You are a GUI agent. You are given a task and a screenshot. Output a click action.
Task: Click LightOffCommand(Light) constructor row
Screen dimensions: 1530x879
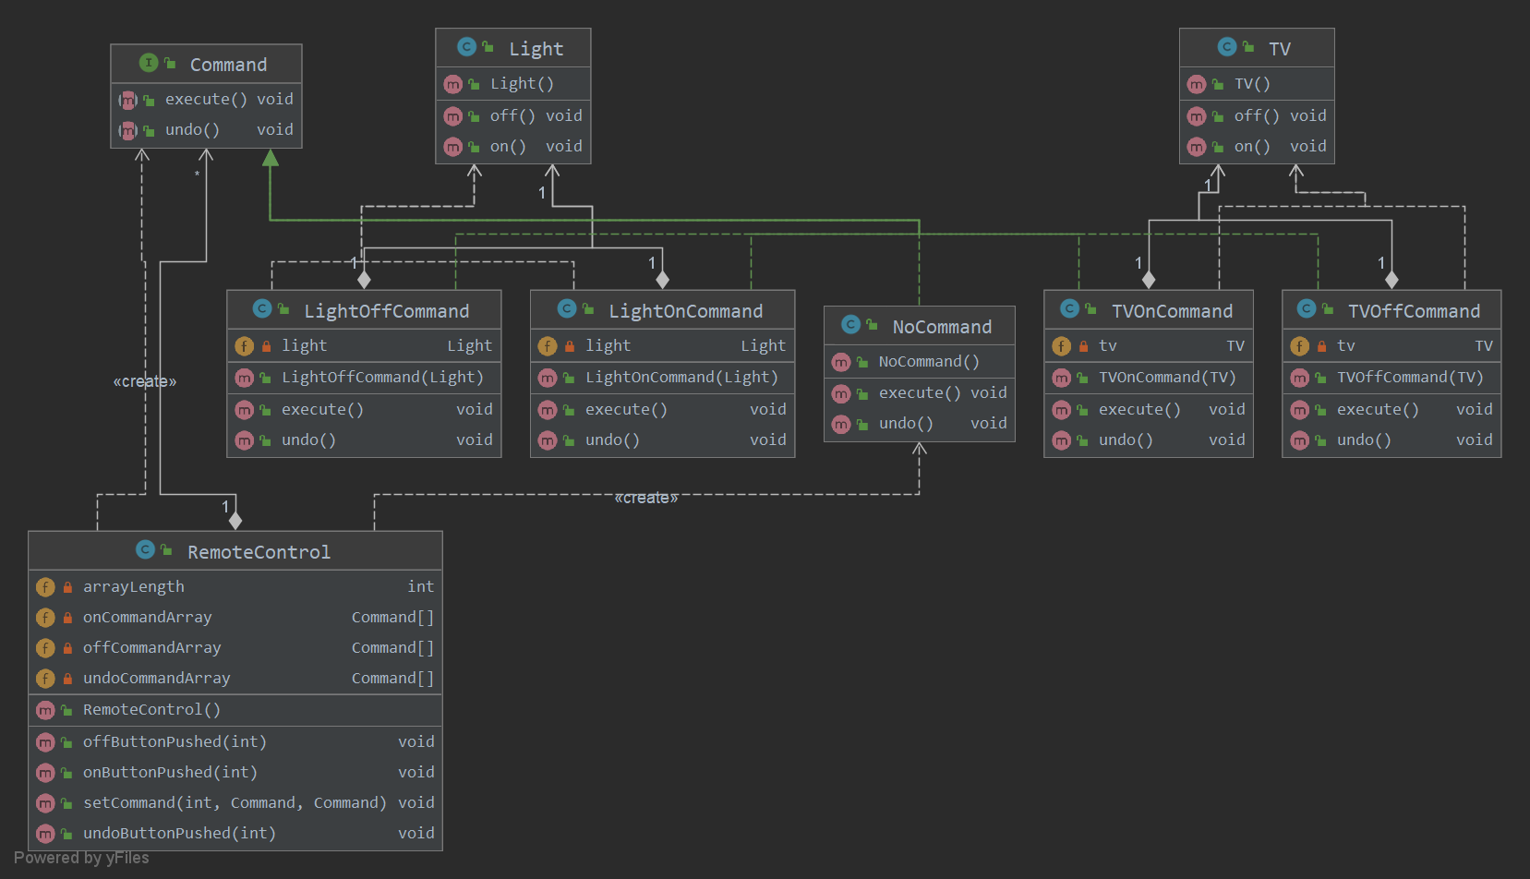click(x=364, y=378)
